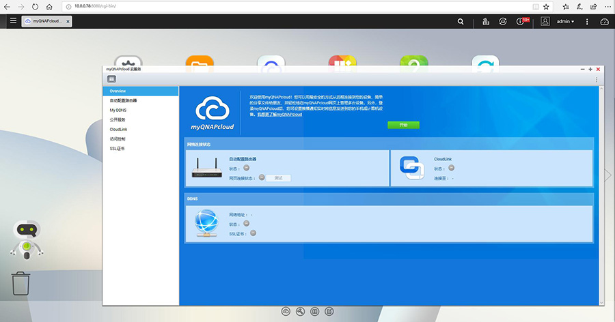Click the green 开始 button
This screenshot has width=615, height=322.
pos(403,126)
